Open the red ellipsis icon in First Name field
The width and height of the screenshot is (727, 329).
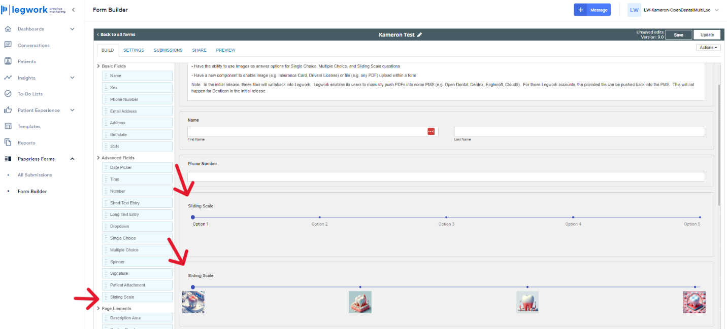[x=431, y=131]
